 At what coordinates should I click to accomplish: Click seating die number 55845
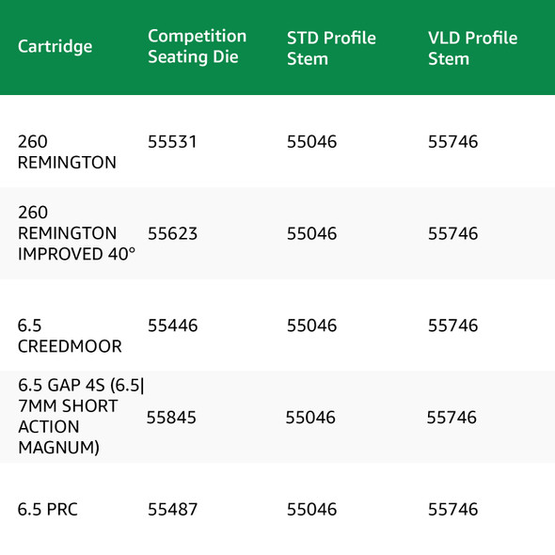[x=171, y=418]
